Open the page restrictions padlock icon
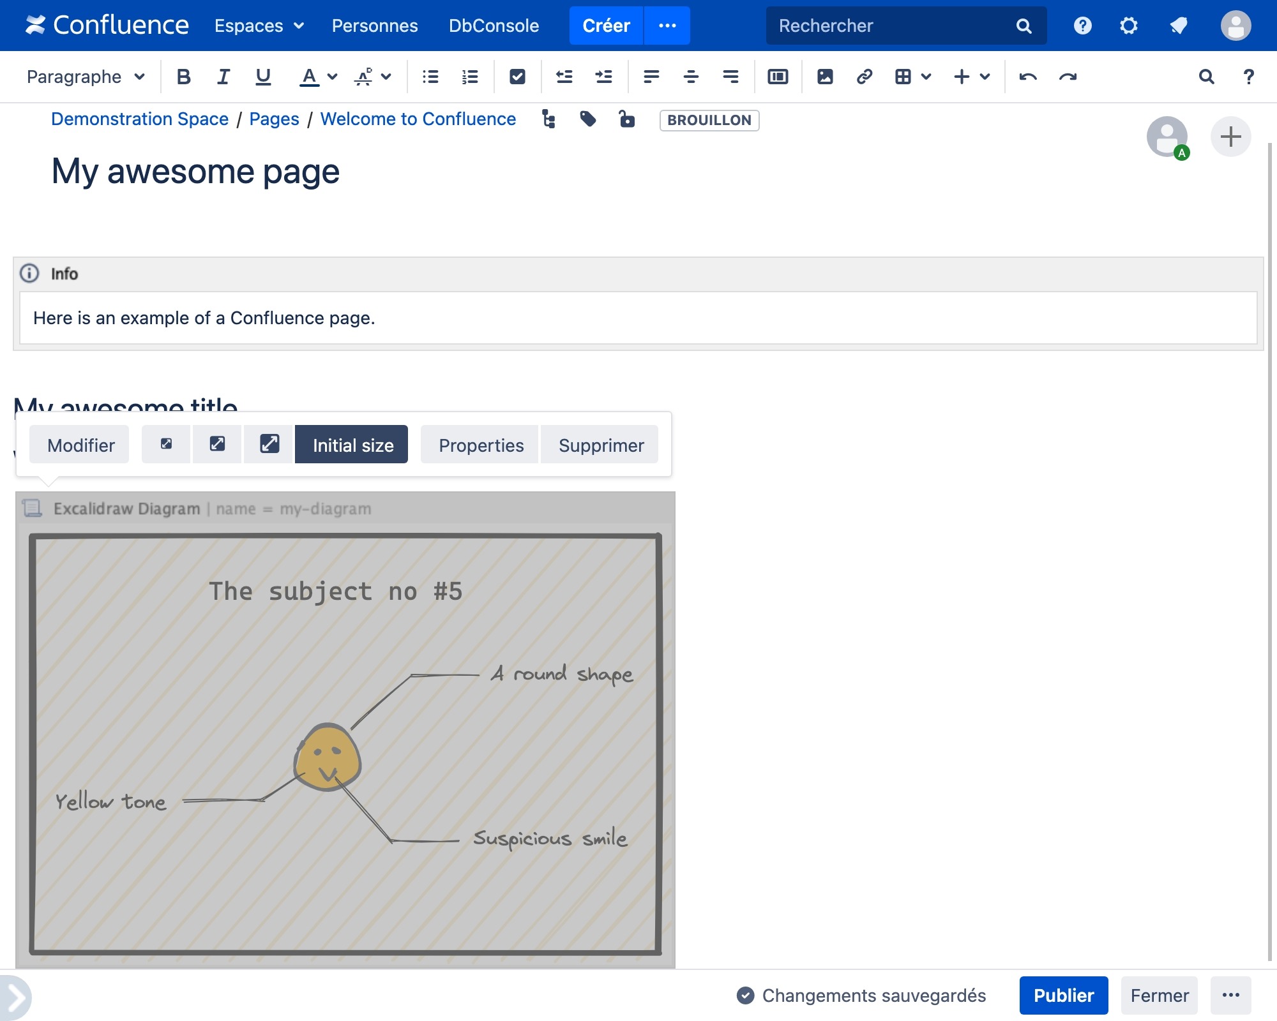 pos(627,119)
